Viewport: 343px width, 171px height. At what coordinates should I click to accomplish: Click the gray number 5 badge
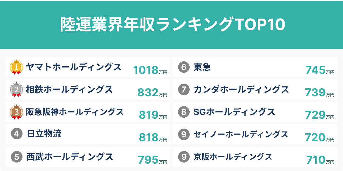pos(16,157)
